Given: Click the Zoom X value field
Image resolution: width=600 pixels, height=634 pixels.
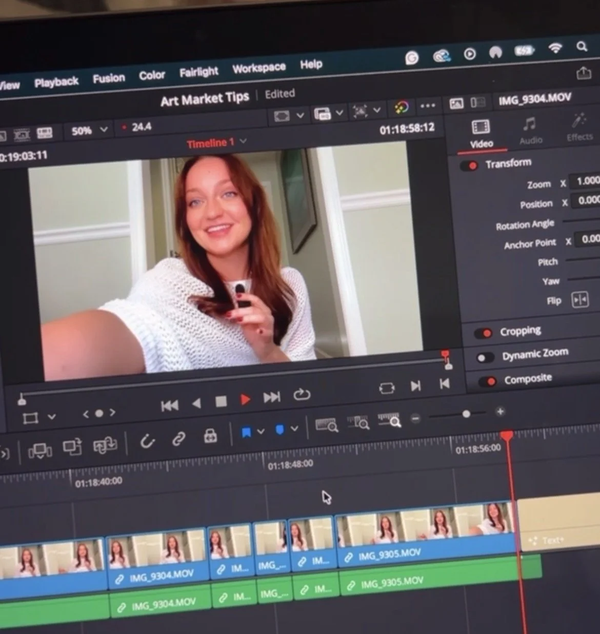Looking at the screenshot, I should pos(587,181).
